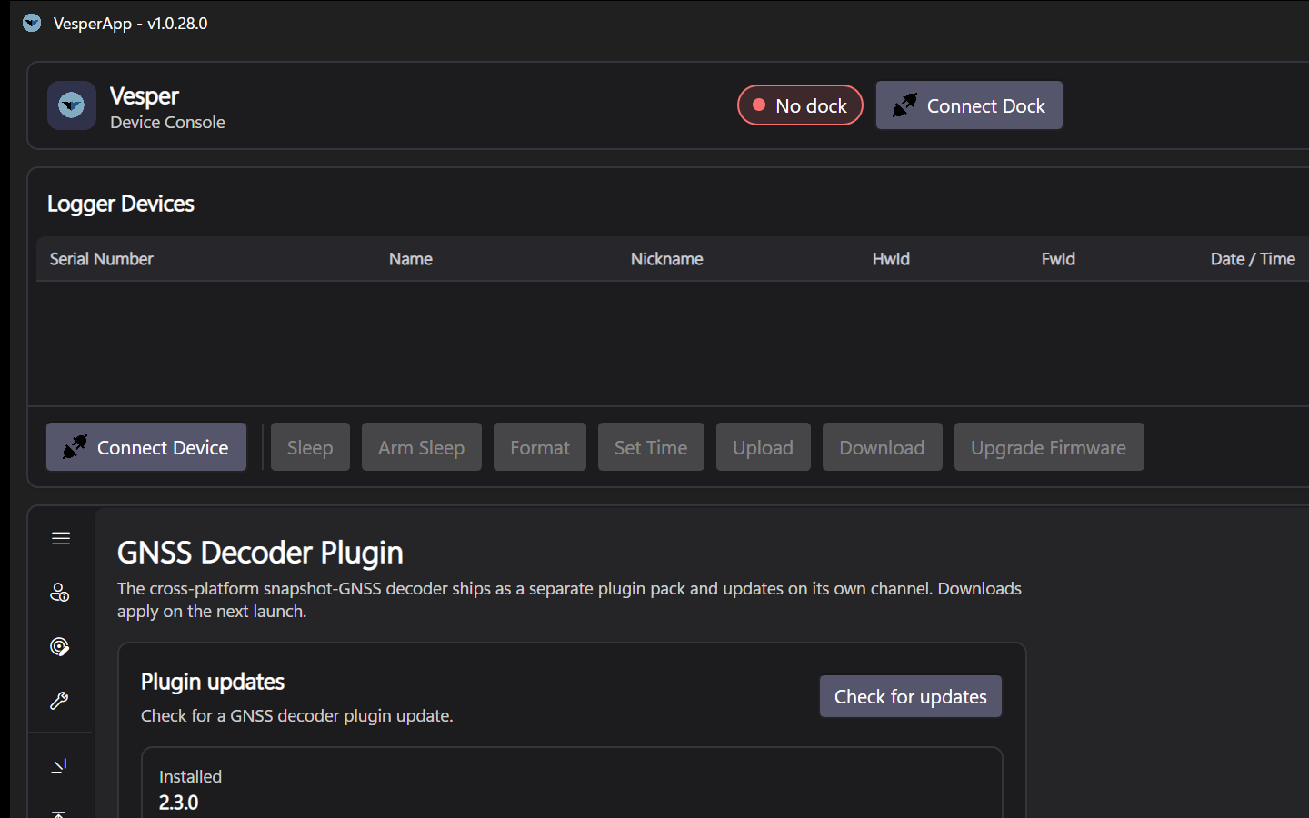The height and width of the screenshot is (818, 1309).
Task: Click the GNSS Decoder Plugin heading
Action: point(260,553)
